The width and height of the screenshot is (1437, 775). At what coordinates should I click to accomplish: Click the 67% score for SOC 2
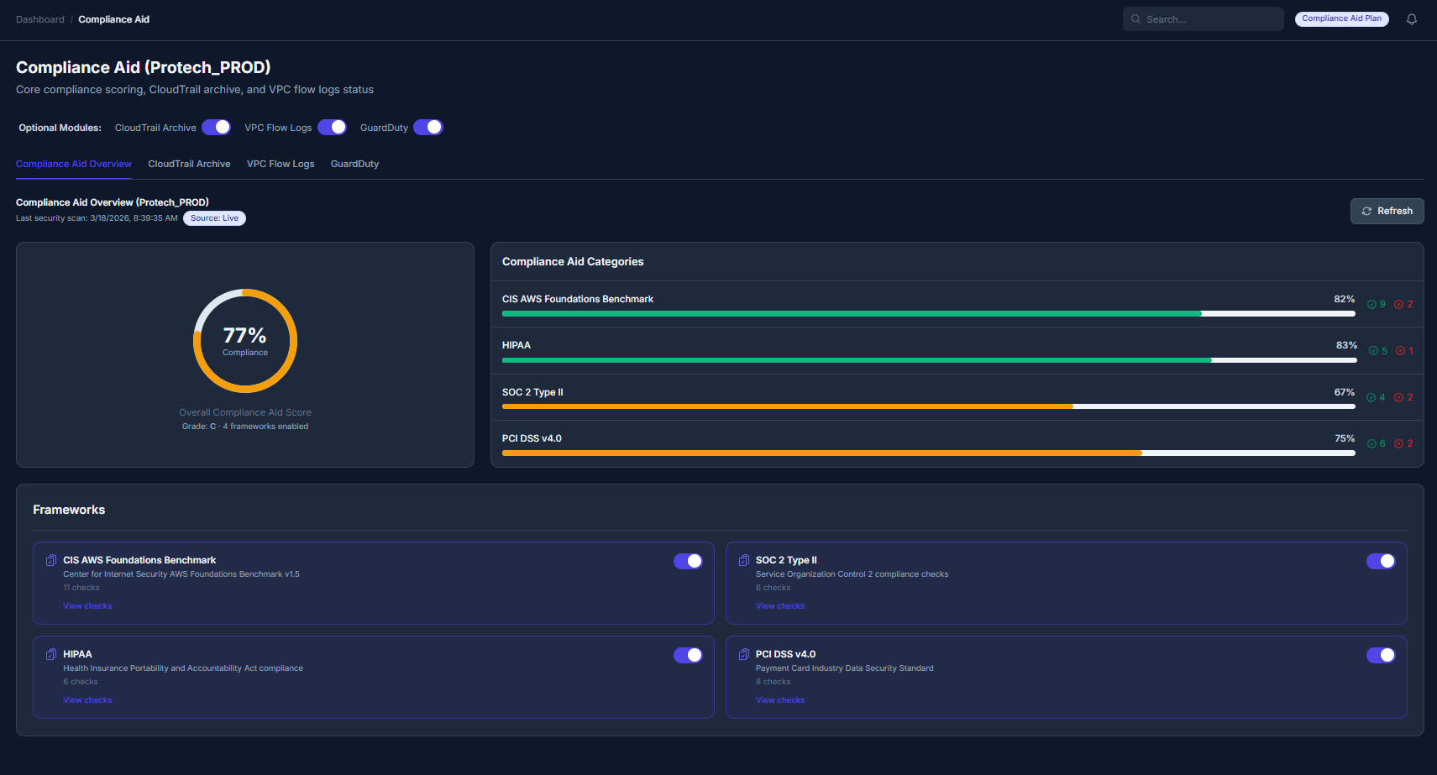coord(1344,392)
